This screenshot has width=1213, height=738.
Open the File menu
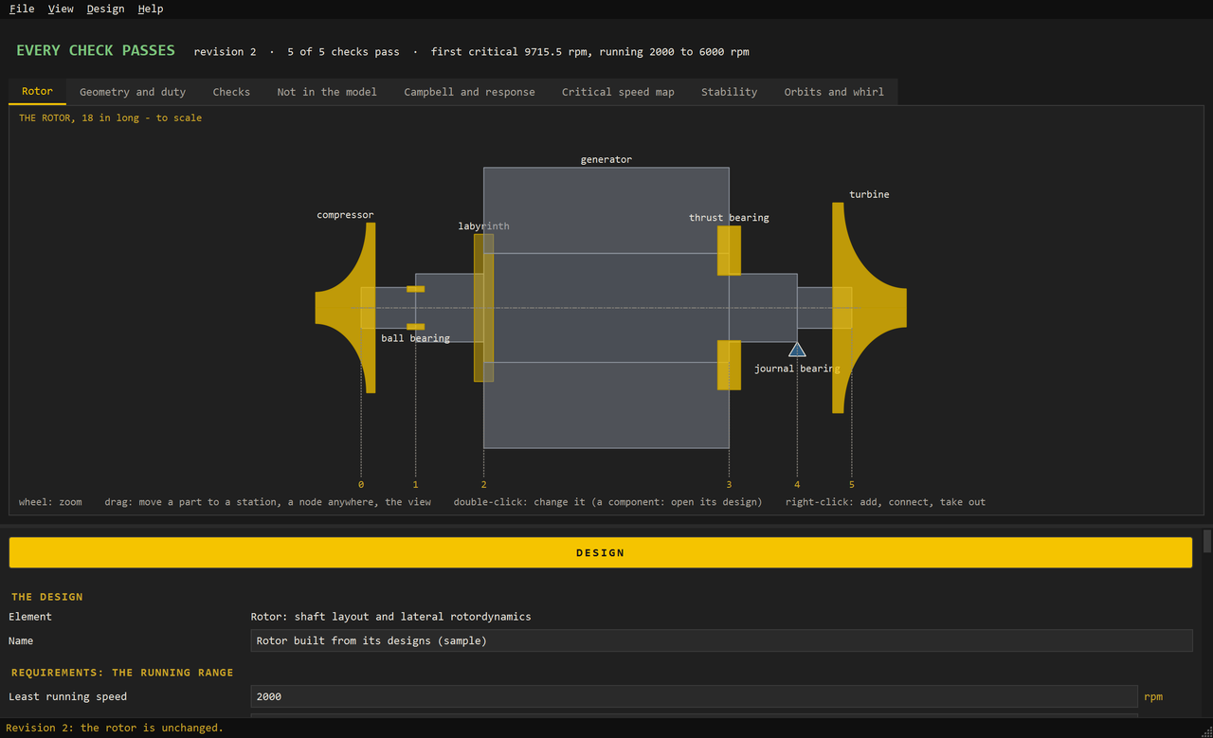coord(22,9)
